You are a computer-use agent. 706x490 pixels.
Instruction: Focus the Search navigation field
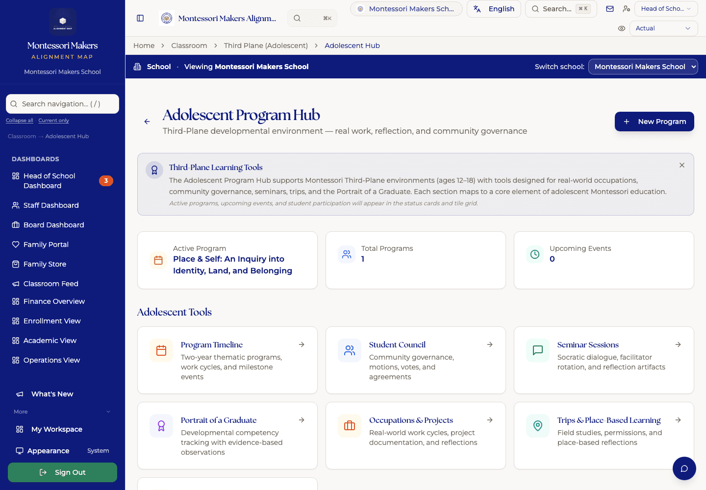pos(62,104)
